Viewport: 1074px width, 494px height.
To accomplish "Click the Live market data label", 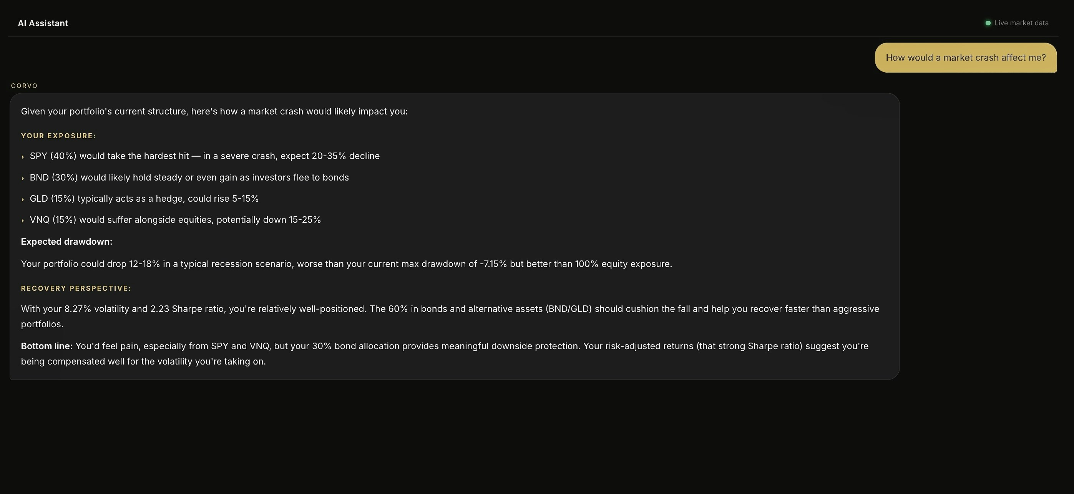I will [1021, 23].
